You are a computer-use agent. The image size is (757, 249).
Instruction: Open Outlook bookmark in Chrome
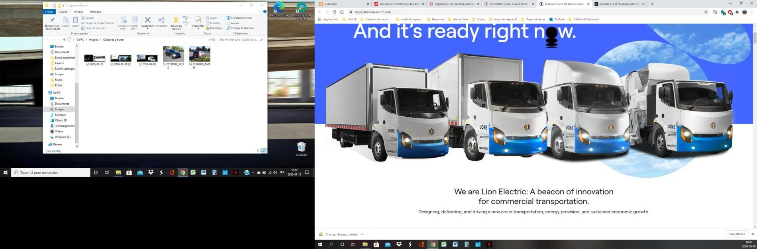557,19
